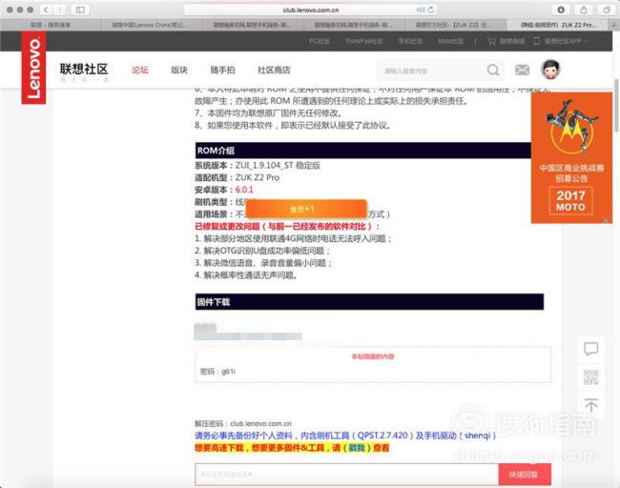Open the 手机社区 link
620x488 pixels.
410,41
